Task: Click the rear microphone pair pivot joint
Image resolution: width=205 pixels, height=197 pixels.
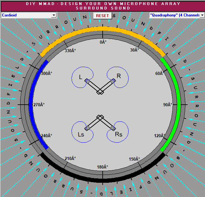Action: [x=100, y=117]
